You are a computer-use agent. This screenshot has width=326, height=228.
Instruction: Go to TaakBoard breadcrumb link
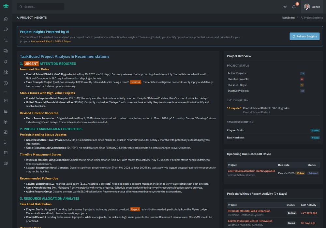tap(288, 18)
